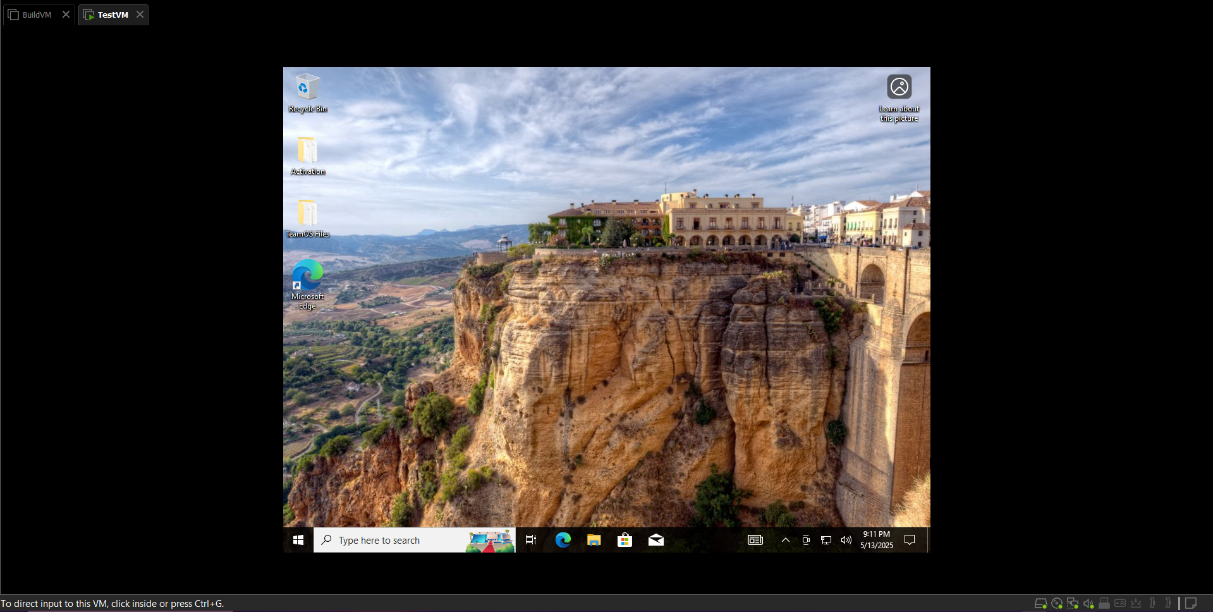Screen dimensions: 1213x612
Task: Select the Activation folder on desktop
Action: click(307, 156)
